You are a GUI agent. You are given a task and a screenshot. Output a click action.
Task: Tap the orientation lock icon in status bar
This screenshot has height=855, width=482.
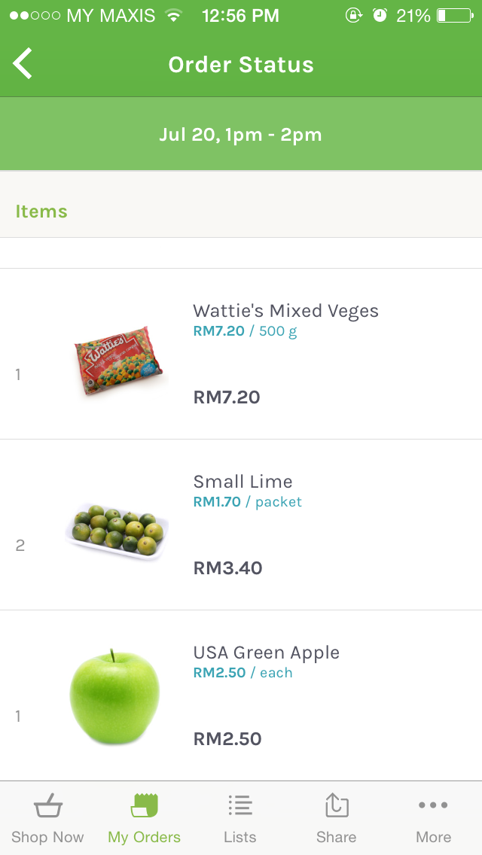pos(354,15)
